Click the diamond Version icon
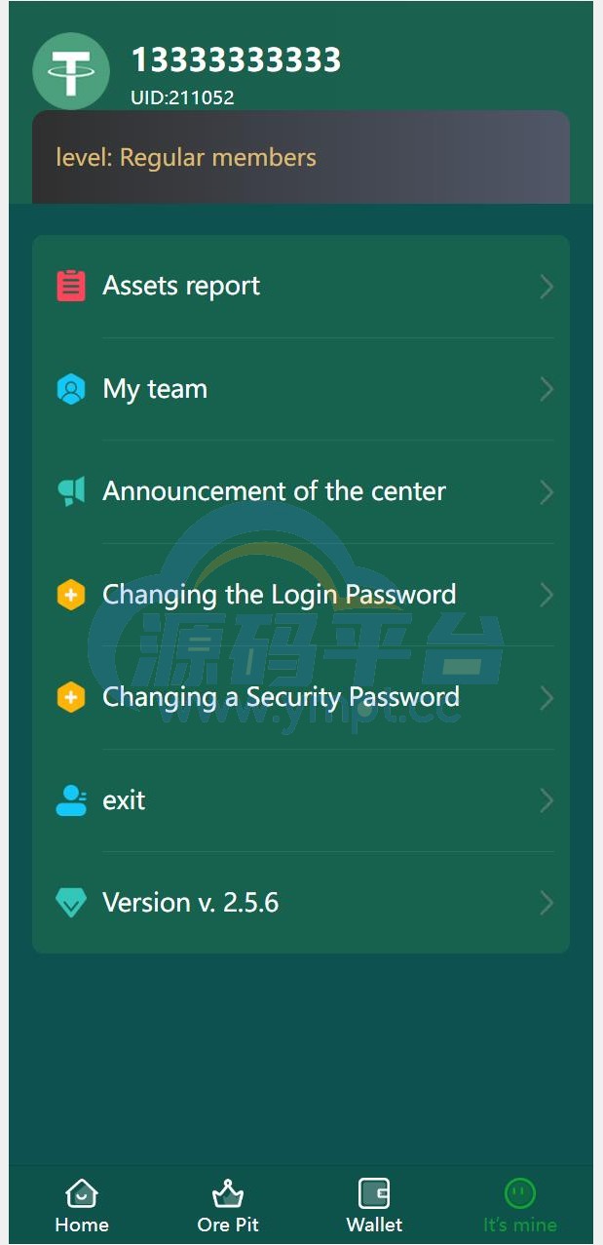The image size is (603, 1245). [71, 903]
